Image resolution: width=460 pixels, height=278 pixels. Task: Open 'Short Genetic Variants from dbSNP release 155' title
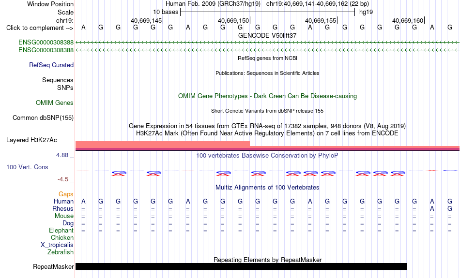point(267,111)
